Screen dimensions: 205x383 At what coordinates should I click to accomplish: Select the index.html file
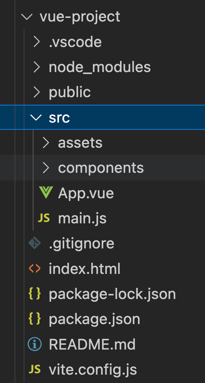coord(102,269)
